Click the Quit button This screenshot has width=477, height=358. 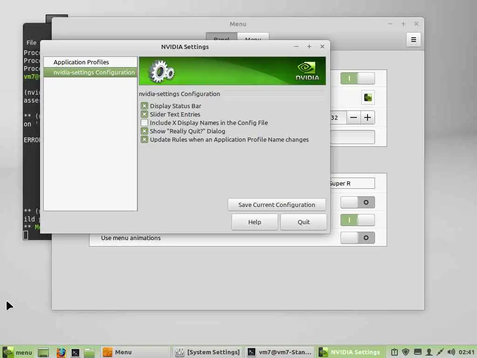(x=304, y=222)
